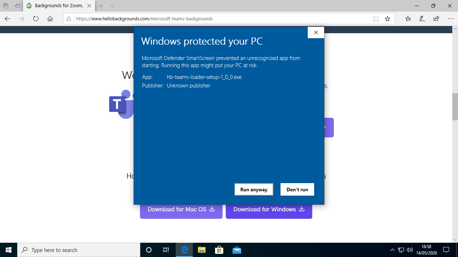
Task: Open Action Center notifications icon
Action: tap(446, 250)
